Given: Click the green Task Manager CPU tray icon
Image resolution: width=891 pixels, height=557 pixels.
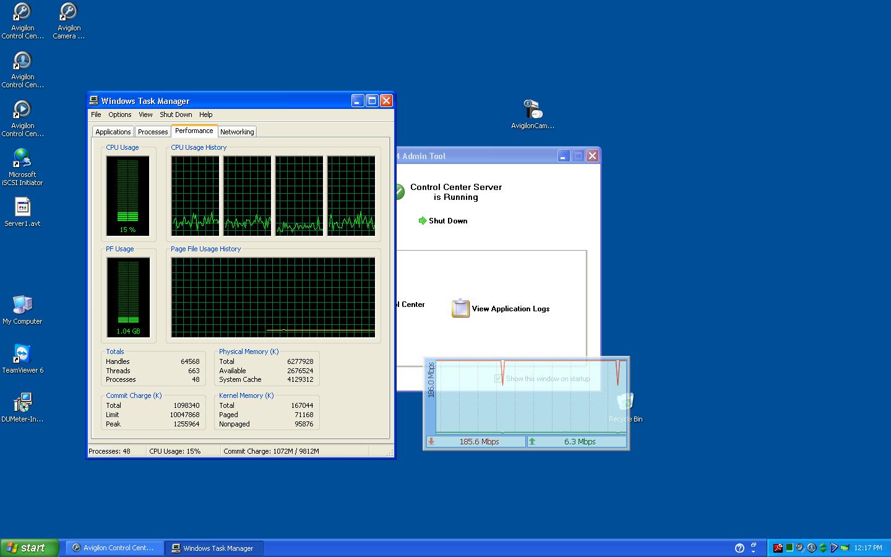Looking at the screenshot, I should click(x=790, y=548).
